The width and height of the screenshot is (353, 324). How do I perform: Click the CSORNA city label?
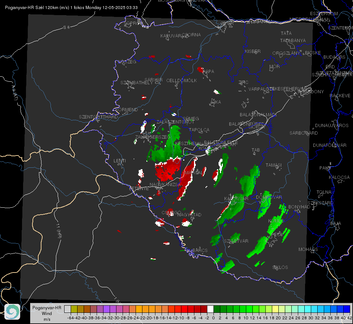click(191, 35)
